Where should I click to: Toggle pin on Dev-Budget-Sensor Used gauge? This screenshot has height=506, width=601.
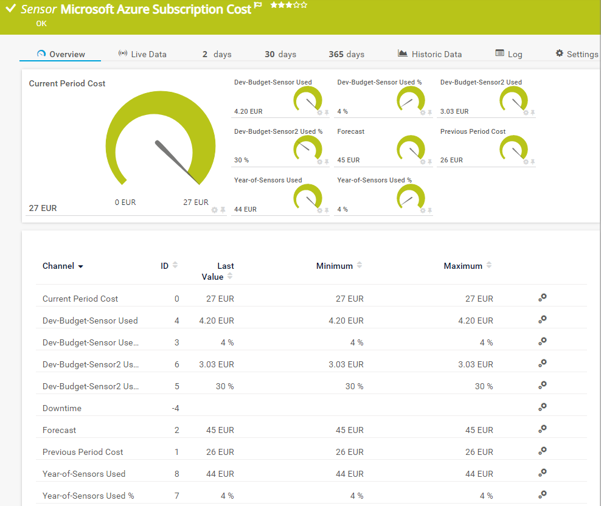[327, 113]
